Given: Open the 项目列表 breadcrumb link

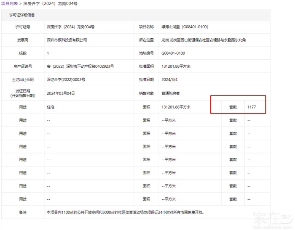Looking at the screenshot, I should (x=9, y=3).
